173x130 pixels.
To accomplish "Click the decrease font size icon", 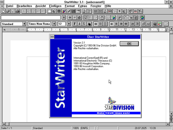I will pyautogui.click(x=148, y=24).
